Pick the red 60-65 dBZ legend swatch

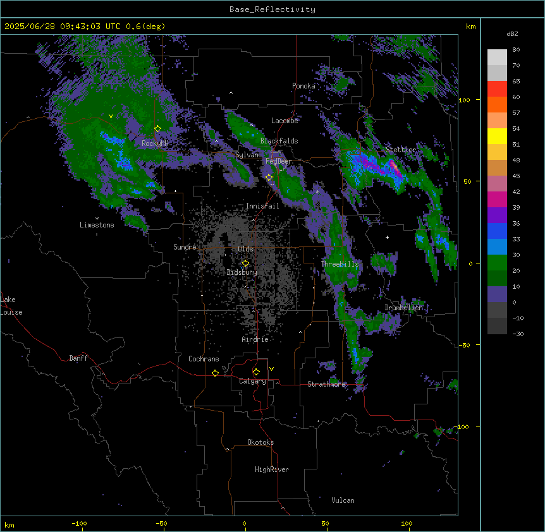[x=497, y=89]
